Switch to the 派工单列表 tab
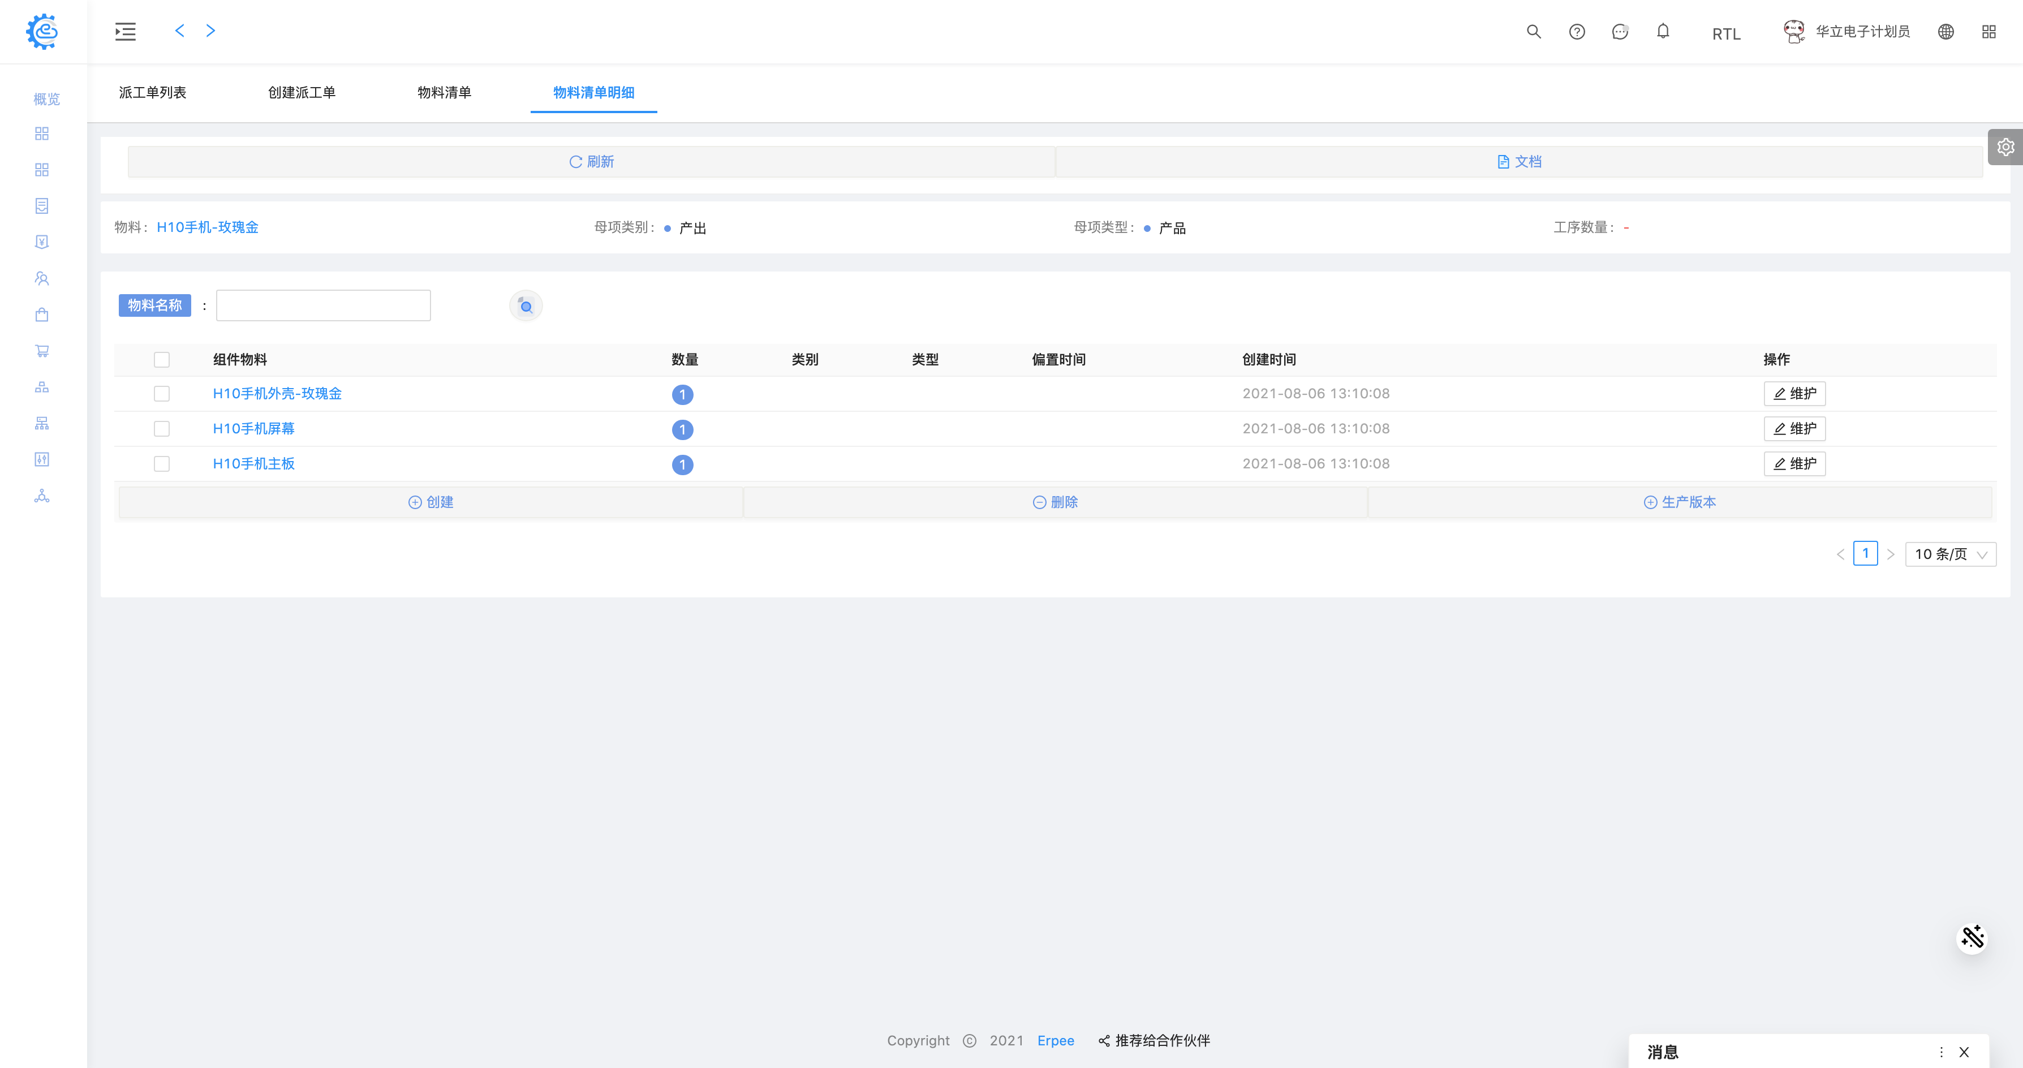The width and height of the screenshot is (2023, 1068). [x=152, y=93]
